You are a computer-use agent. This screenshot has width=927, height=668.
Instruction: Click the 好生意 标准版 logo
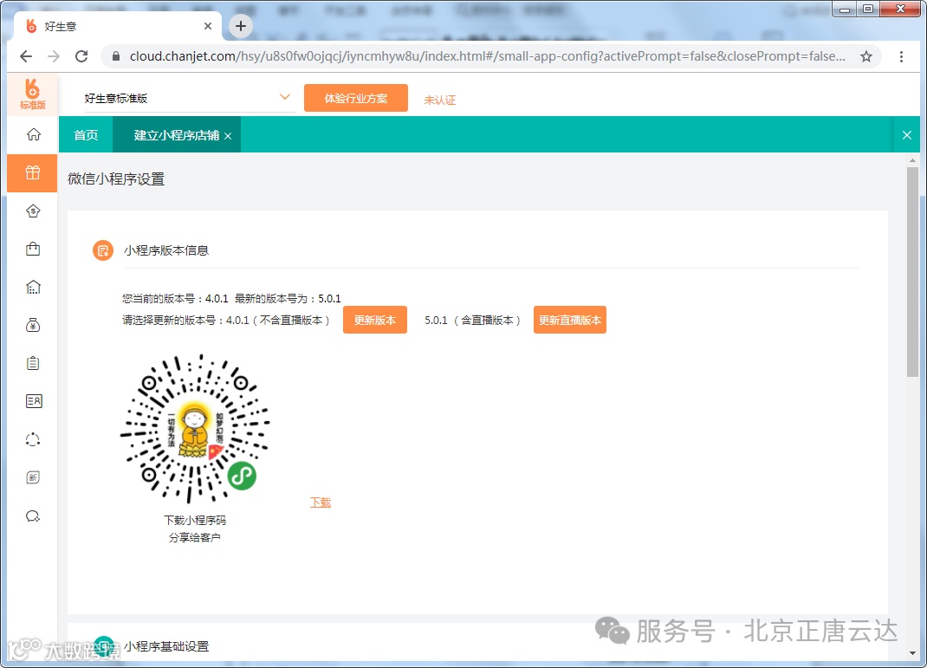click(33, 94)
